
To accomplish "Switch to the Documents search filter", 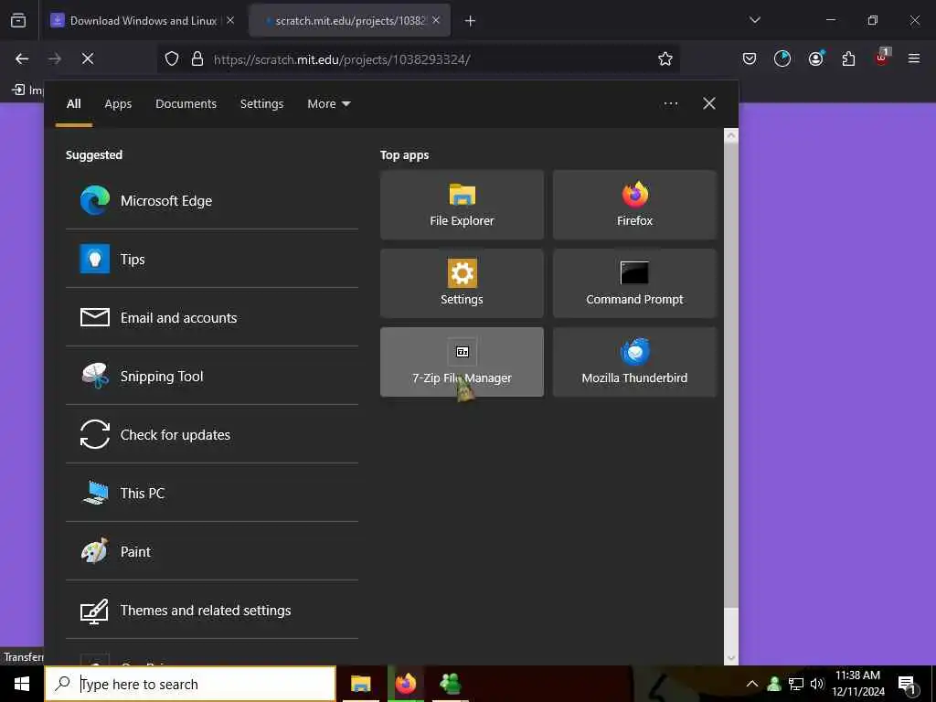I will (x=186, y=104).
